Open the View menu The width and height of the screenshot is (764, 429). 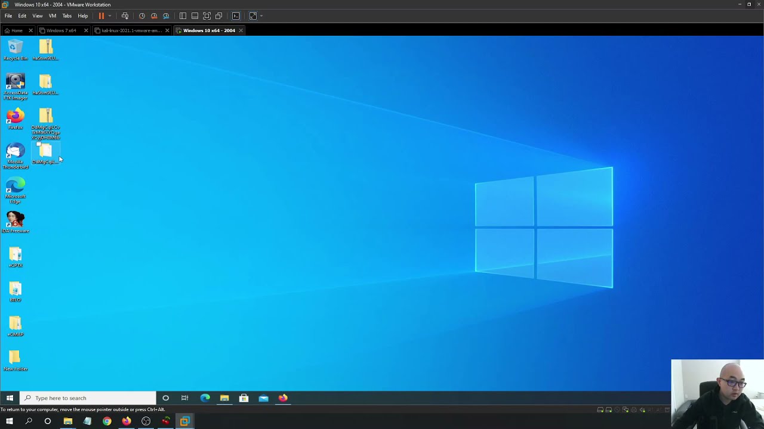pos(38,16)
